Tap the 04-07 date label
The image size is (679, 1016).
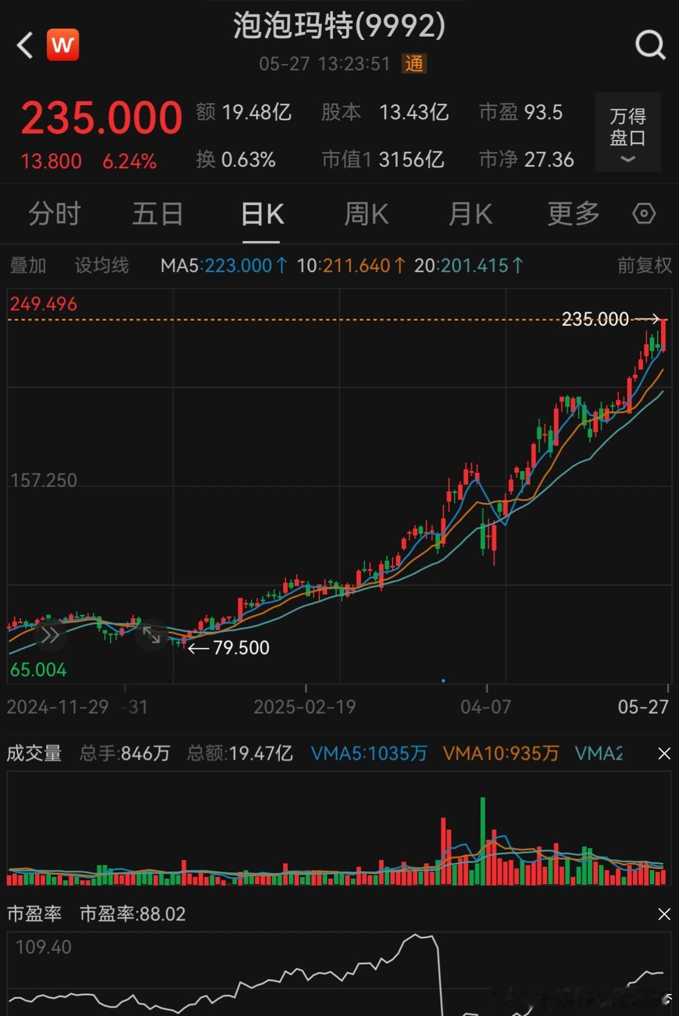[x=486, y=707]
